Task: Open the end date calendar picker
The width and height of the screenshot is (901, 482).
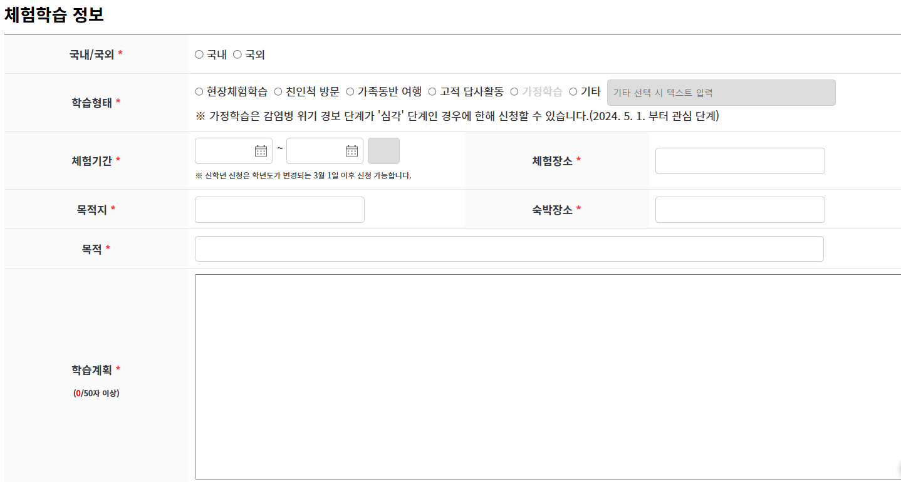Action: (x=351, y=150)
